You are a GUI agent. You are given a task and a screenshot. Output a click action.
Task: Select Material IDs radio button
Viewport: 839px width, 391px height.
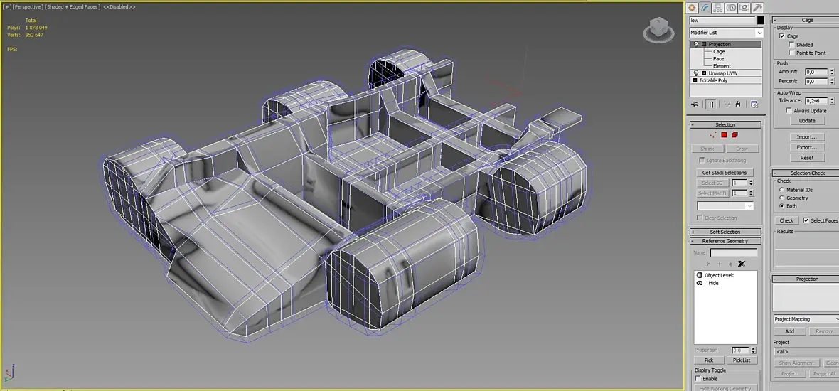pos(781,190)
